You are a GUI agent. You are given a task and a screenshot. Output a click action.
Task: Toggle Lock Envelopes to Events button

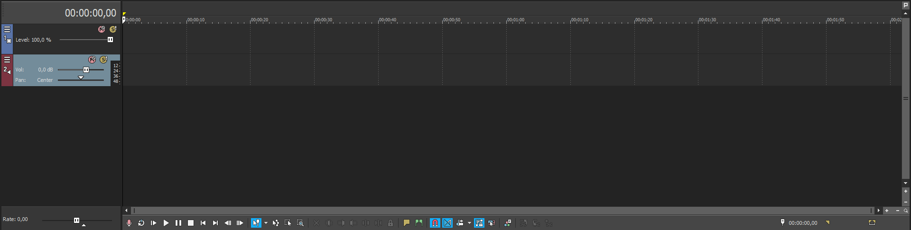point(479,223)
